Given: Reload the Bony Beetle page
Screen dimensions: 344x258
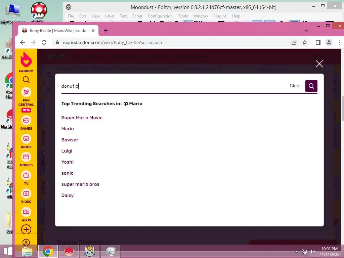Looking at the screenshot, I should pos(44,42).
